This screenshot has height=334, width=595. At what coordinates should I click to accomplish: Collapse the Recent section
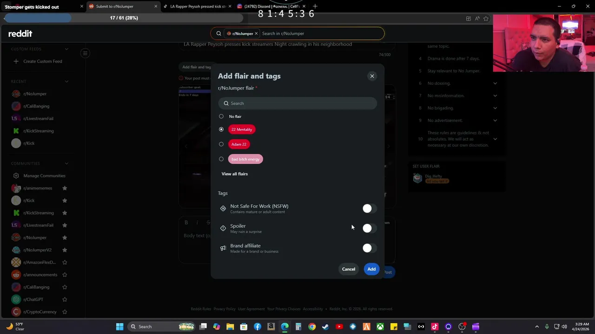66,82
